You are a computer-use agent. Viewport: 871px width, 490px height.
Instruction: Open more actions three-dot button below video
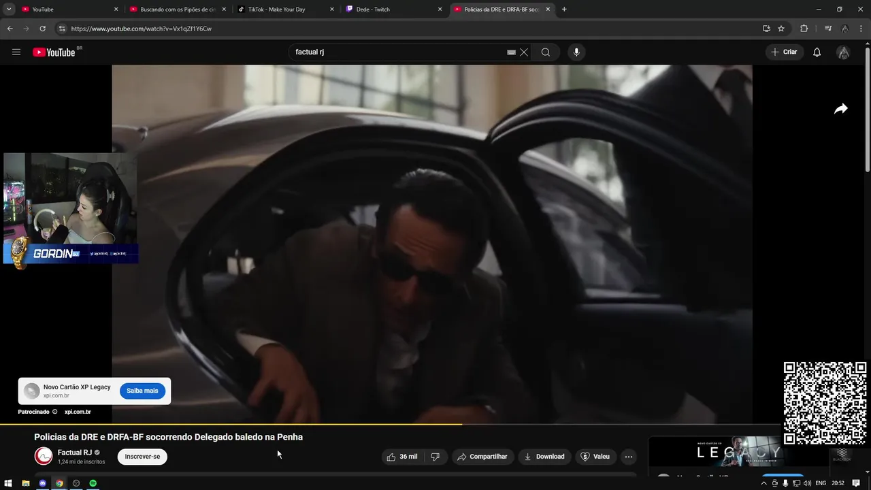pyautogui.click(x=629, y=457)
